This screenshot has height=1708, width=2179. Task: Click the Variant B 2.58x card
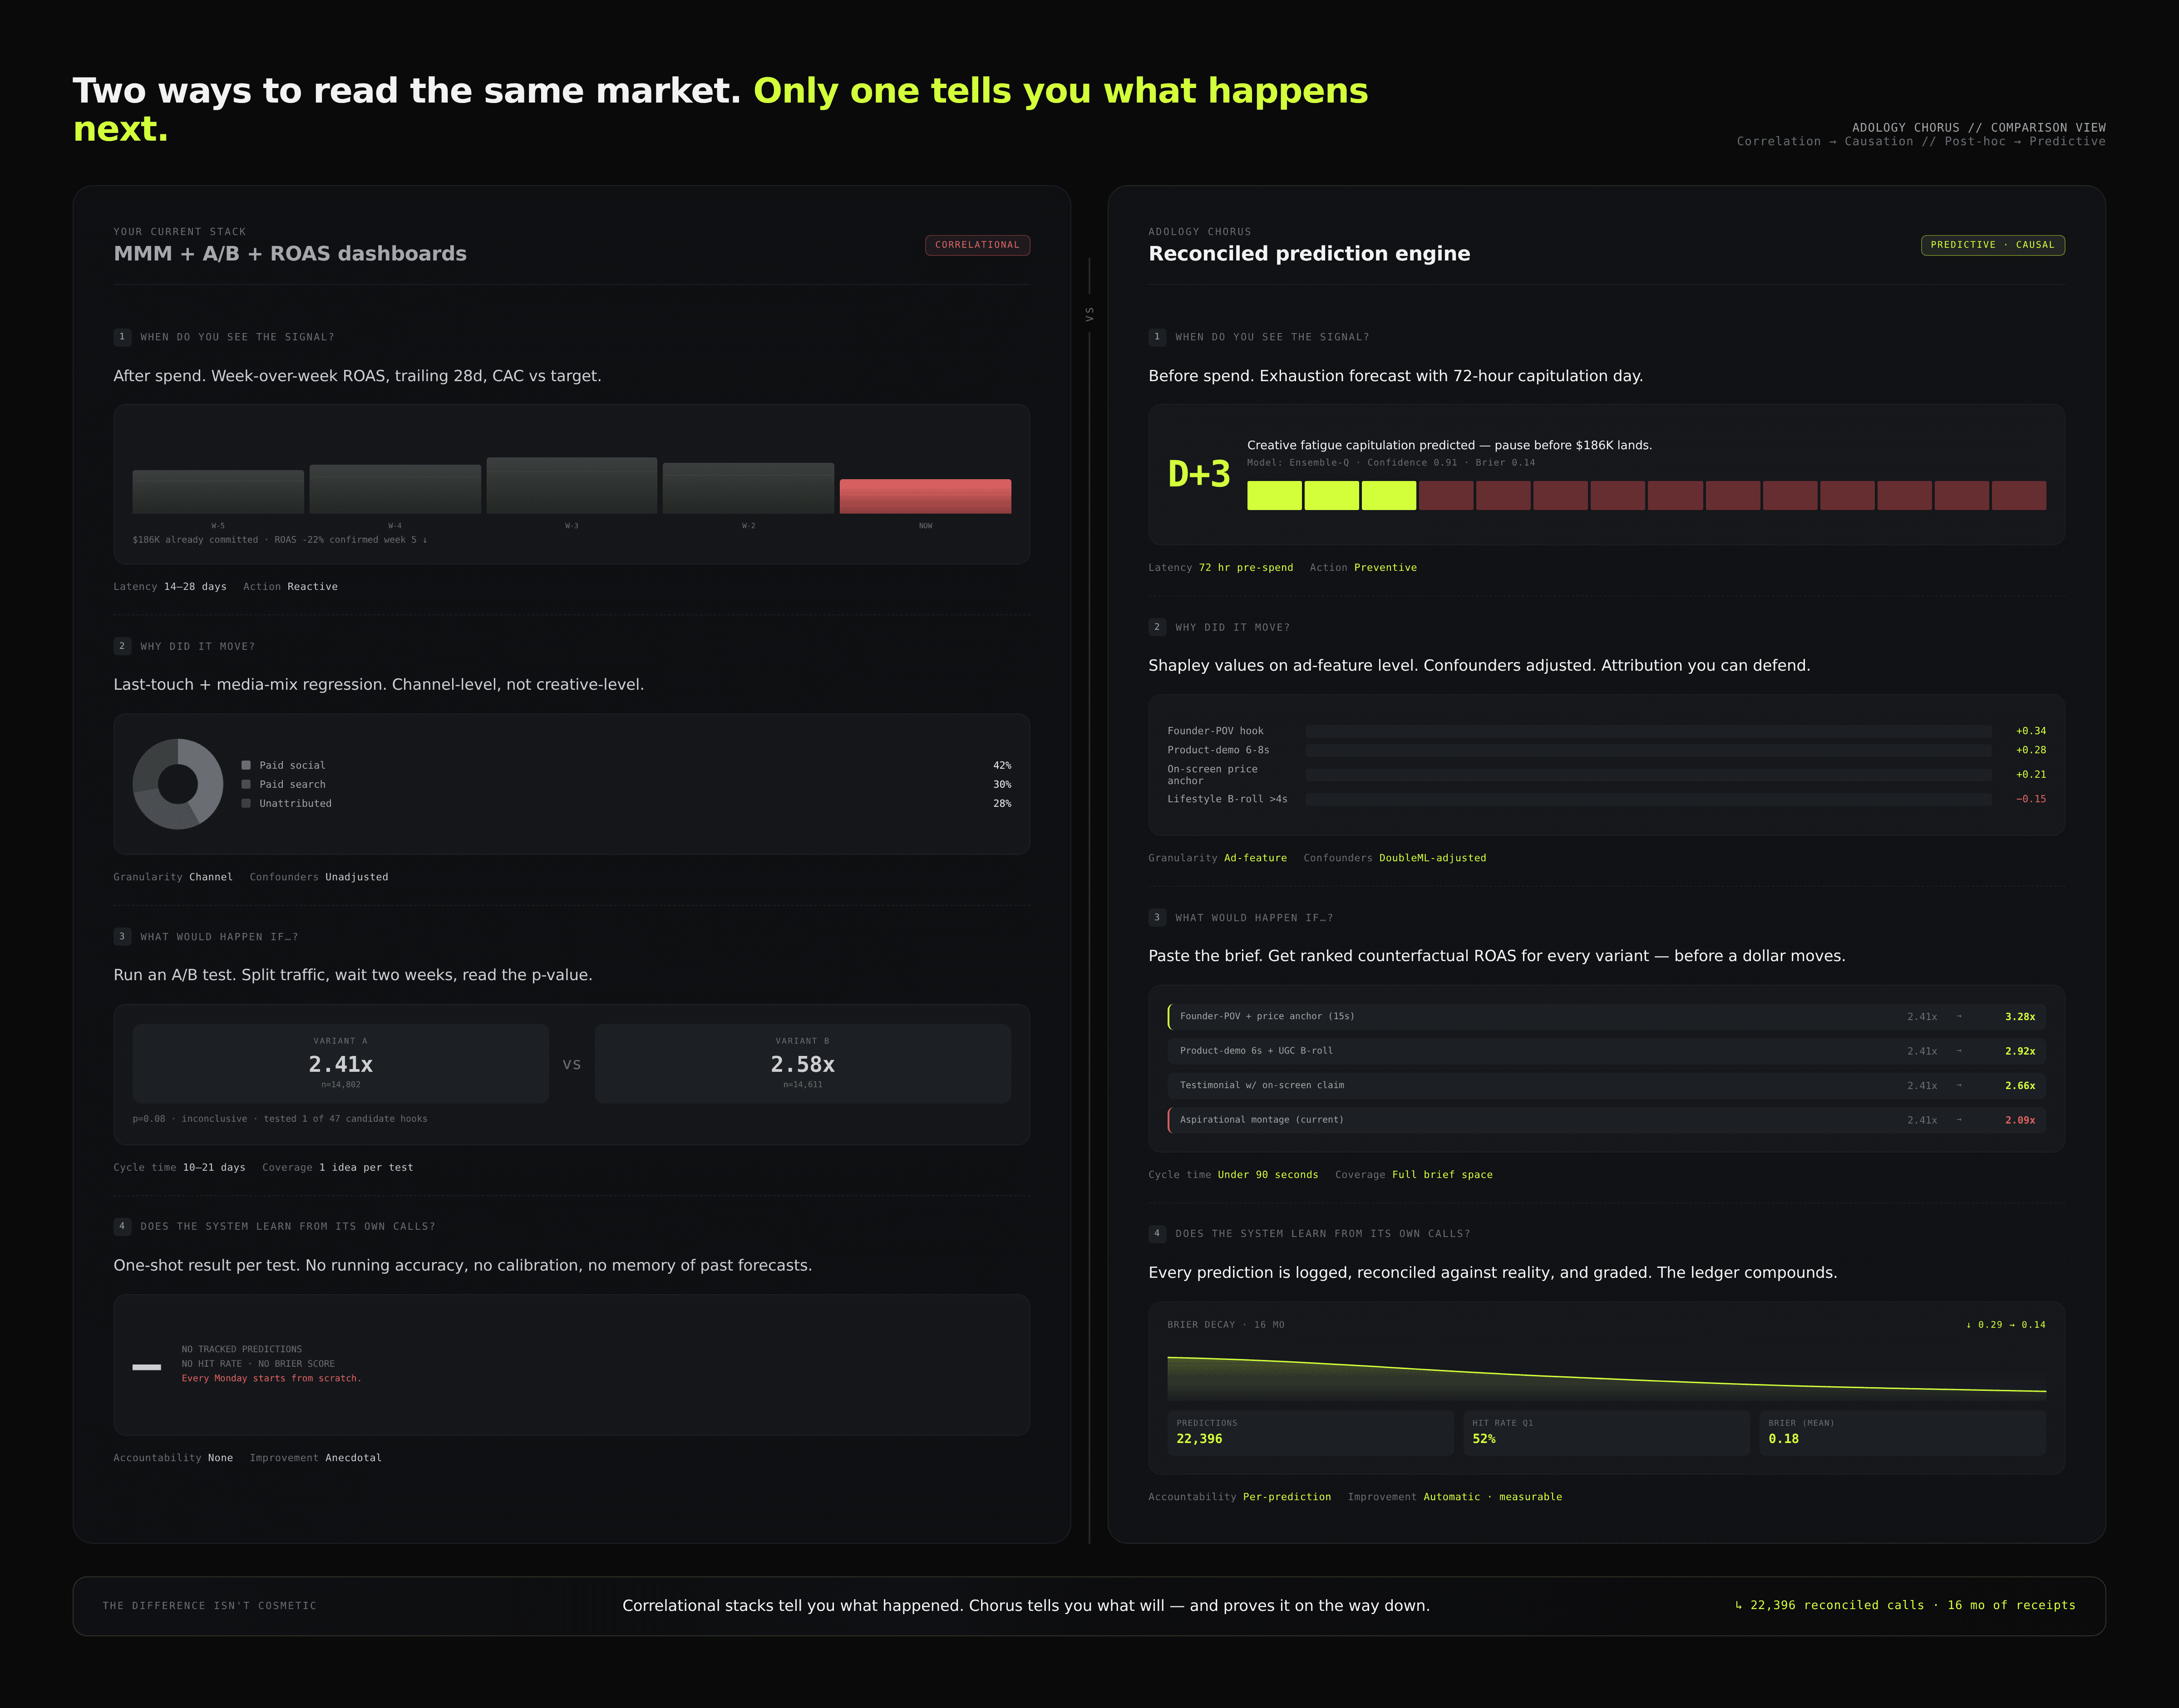click(x=802, y=1063)
